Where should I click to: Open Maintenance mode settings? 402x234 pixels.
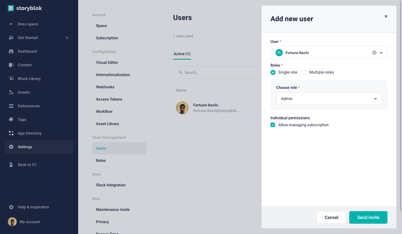[x=113, y=210]
